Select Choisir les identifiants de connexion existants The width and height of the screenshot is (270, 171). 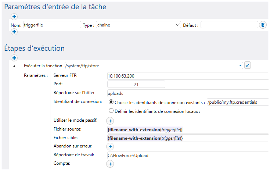coord(111,102)
